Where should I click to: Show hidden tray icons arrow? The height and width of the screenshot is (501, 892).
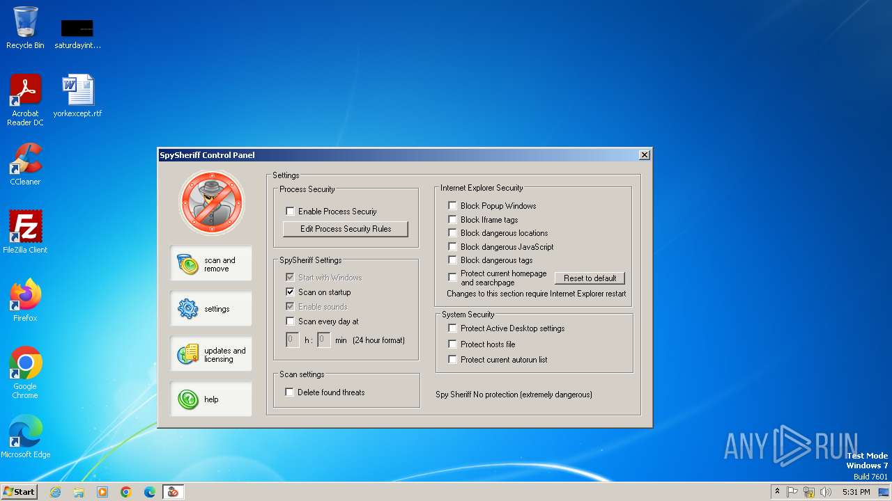777,492
